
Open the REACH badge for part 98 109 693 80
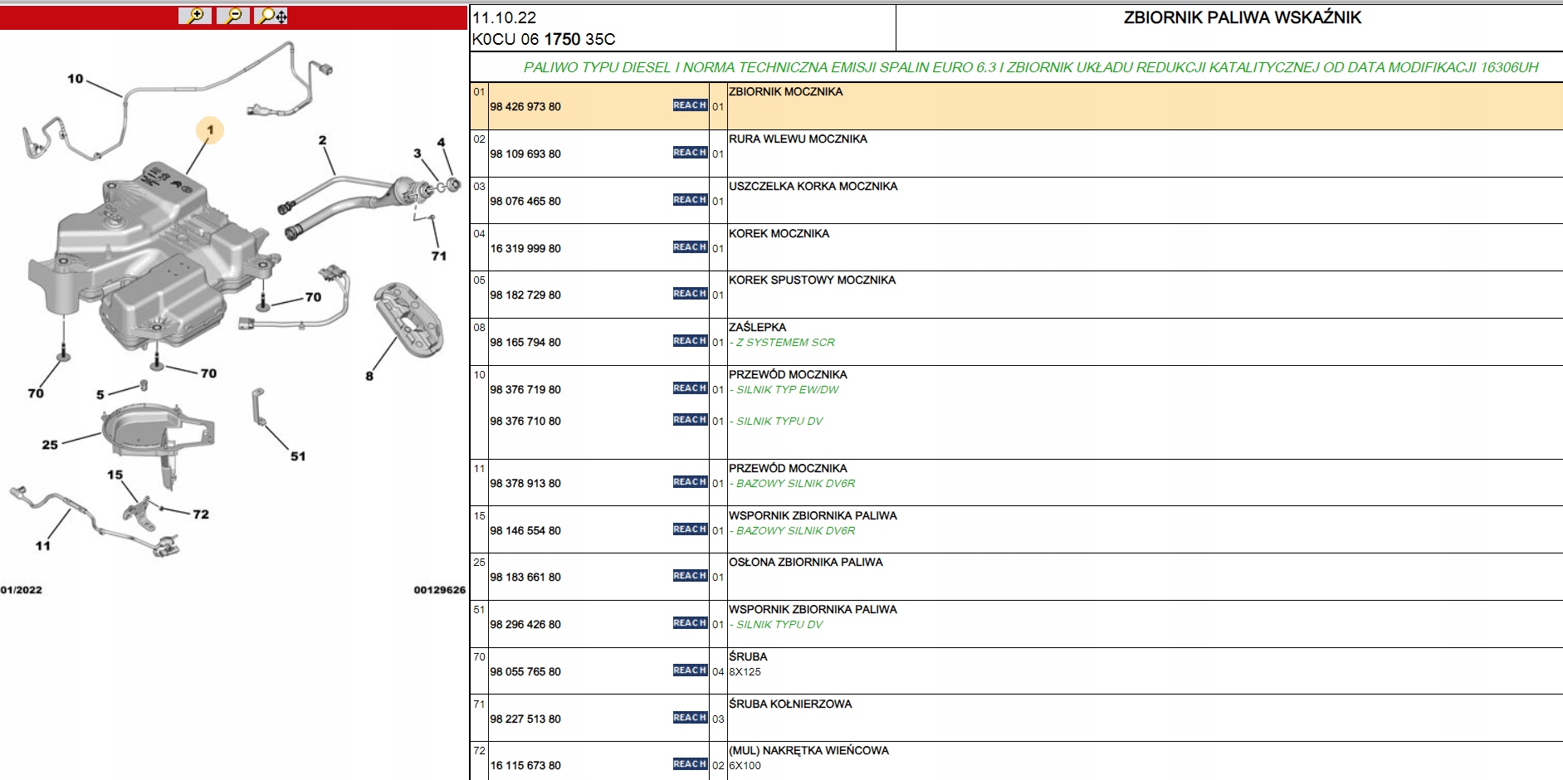click(x=690, y=153)
